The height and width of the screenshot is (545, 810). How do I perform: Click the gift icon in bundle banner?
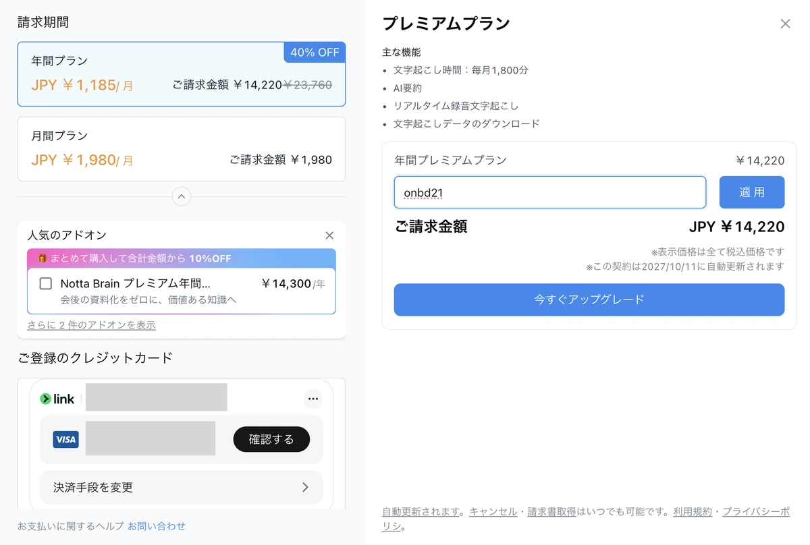coord(42,258)
